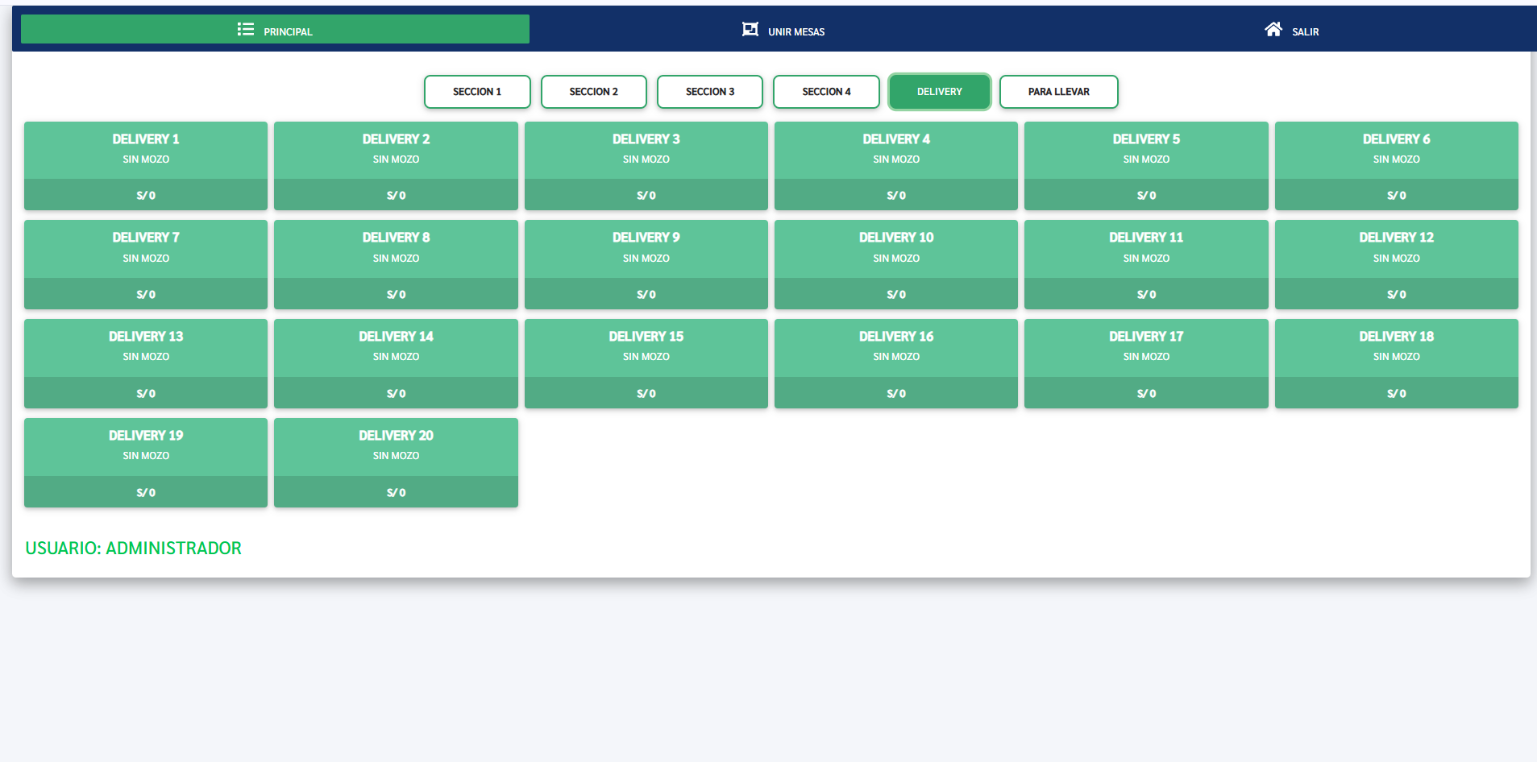Switch to the PARA LLEVAR tab
Screen dimensions: 1537x762
point(1059,92)
